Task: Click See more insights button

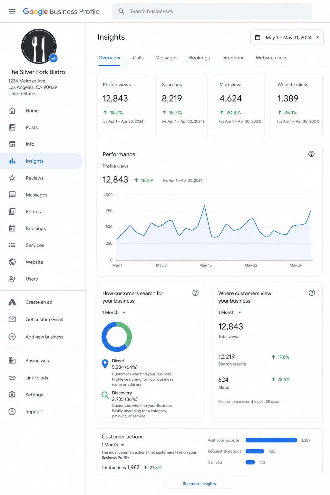Action: pos(199,484)
